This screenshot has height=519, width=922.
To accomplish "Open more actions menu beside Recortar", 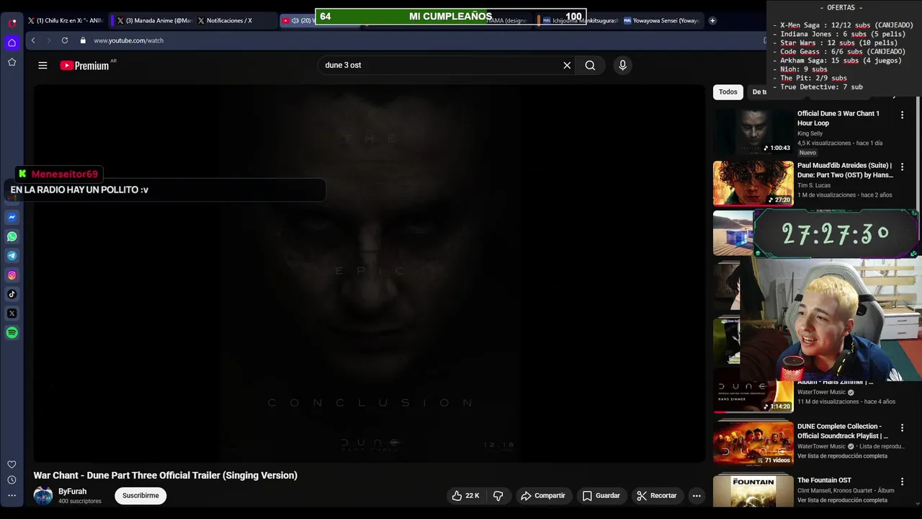I will tap(697, 496).
